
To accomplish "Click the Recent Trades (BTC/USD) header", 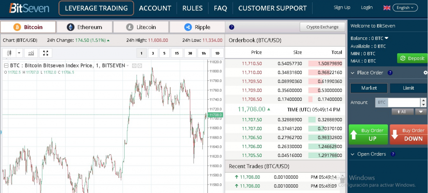I will 259,166.
